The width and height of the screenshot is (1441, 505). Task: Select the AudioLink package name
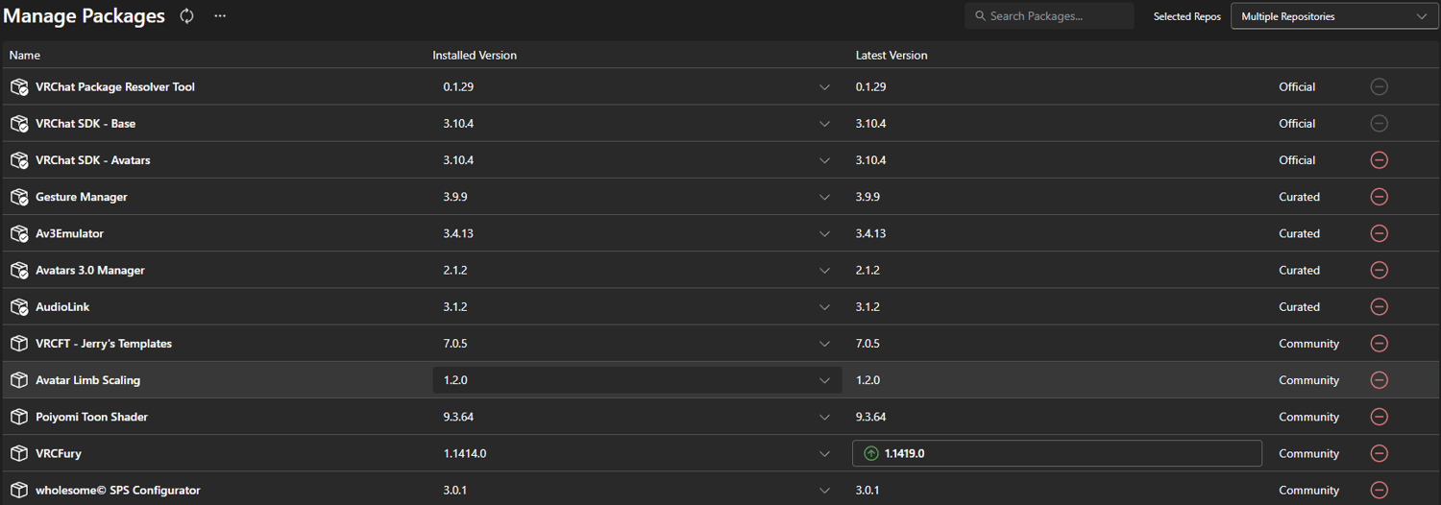click(x=62, y=307)
